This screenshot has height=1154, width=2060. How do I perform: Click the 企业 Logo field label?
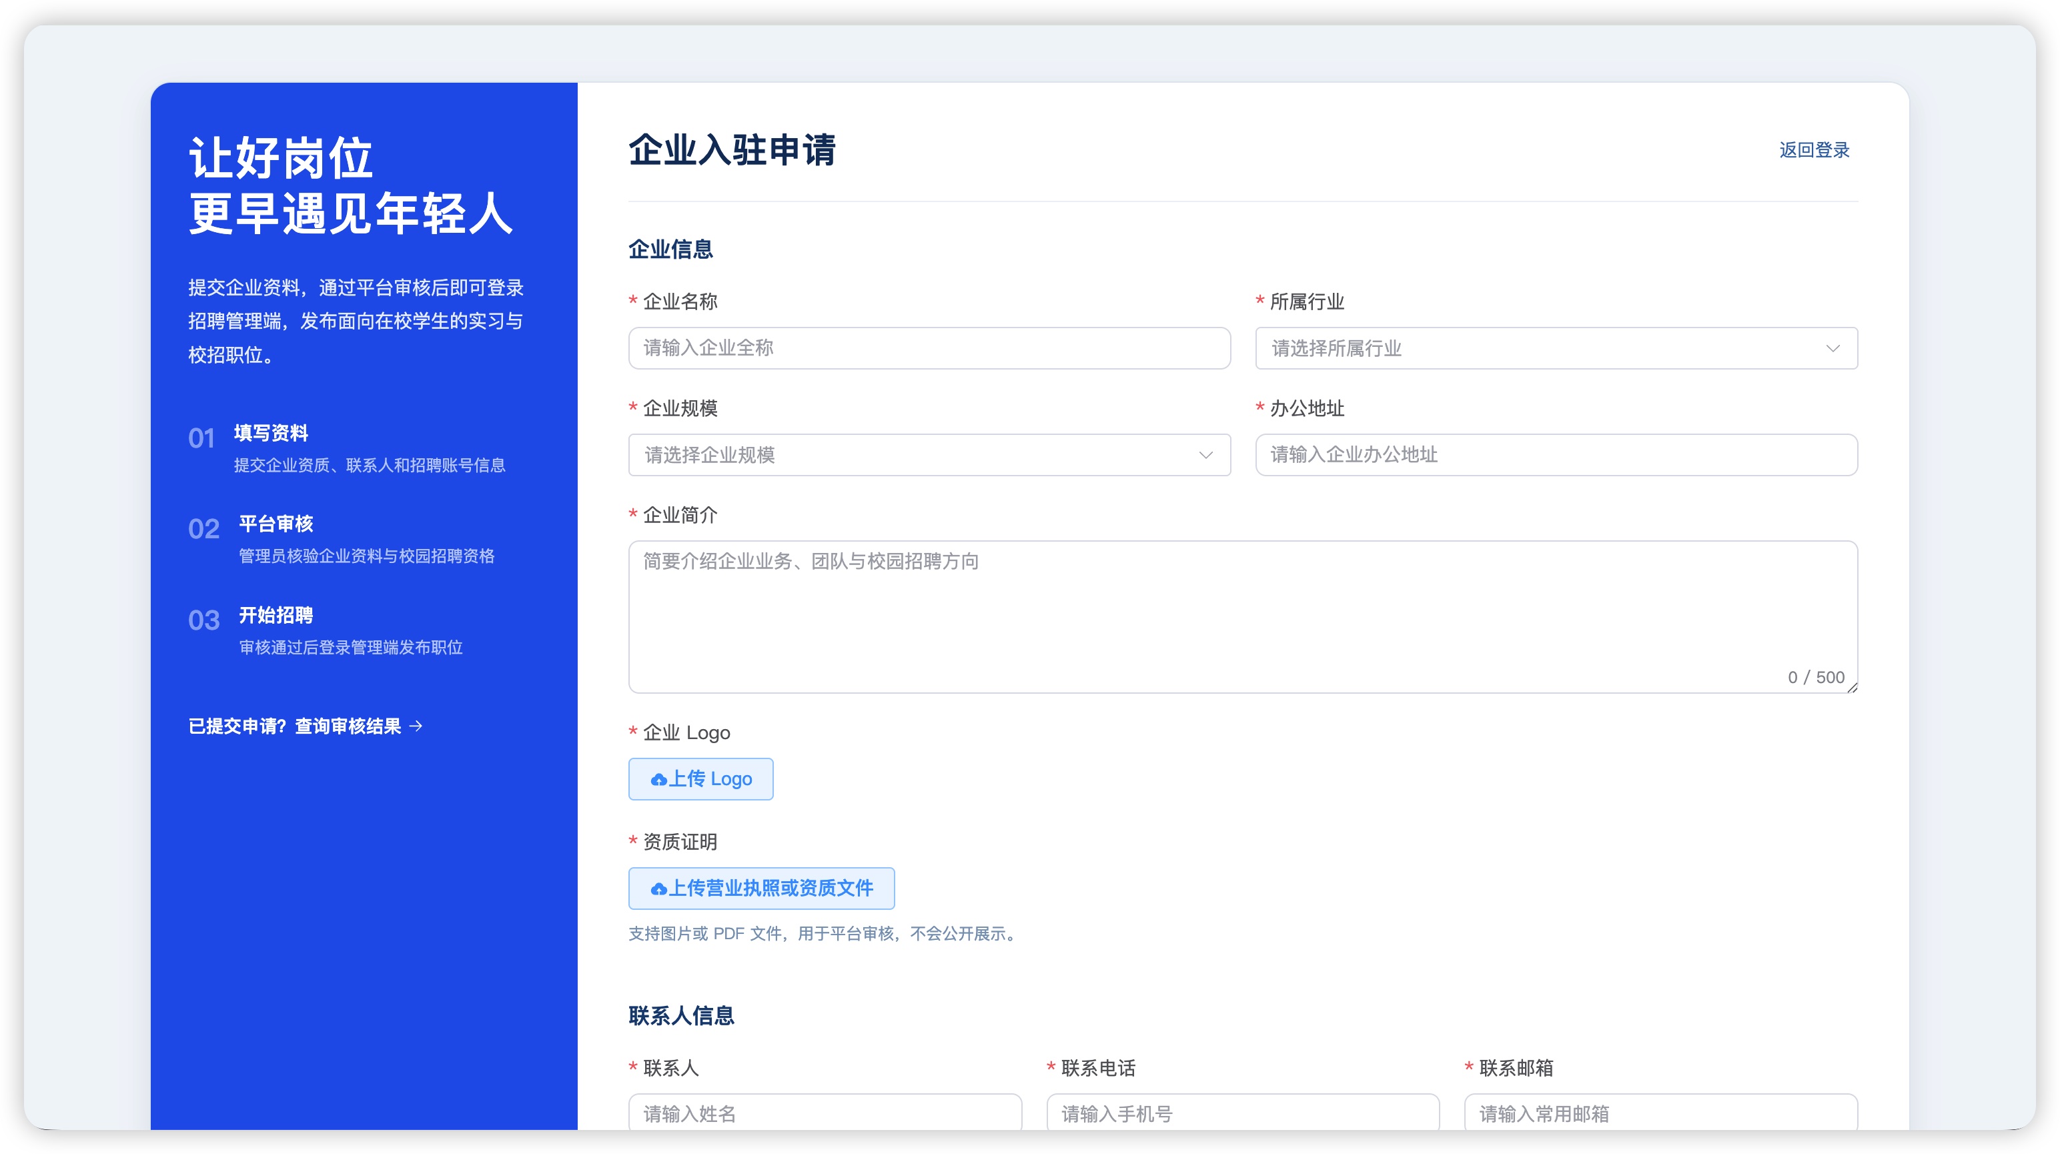tap(686, 733)
